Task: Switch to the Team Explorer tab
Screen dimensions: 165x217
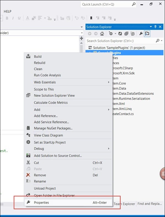Action: (124, 204)
